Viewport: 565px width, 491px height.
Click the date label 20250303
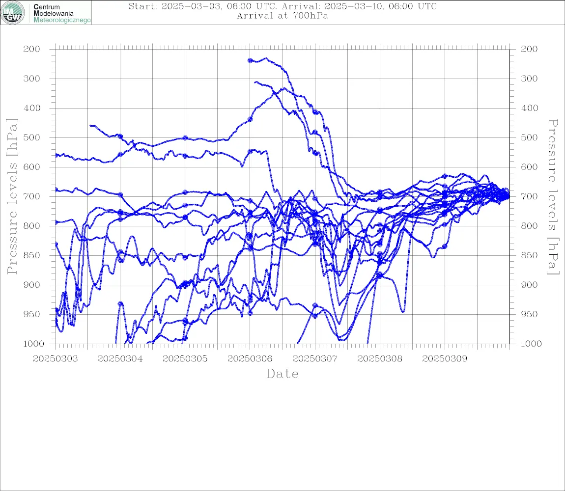pyautogui.click(x=55, y=359)
